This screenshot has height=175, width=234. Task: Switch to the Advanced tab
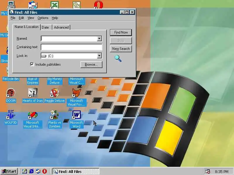[61, 27]
